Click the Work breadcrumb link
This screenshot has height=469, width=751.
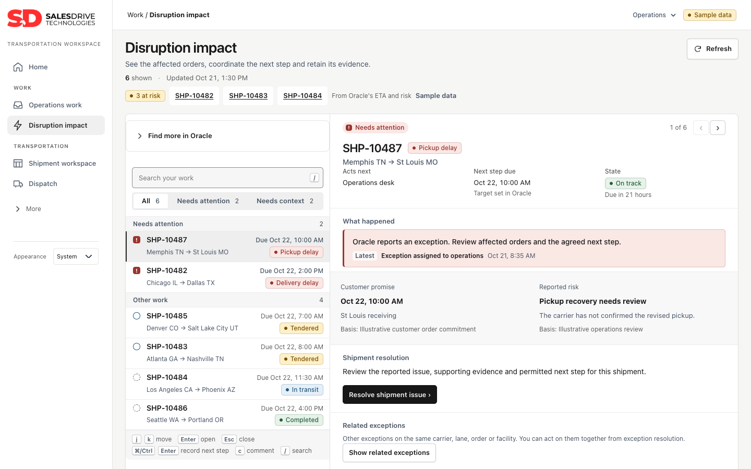[x=135, y=15]
